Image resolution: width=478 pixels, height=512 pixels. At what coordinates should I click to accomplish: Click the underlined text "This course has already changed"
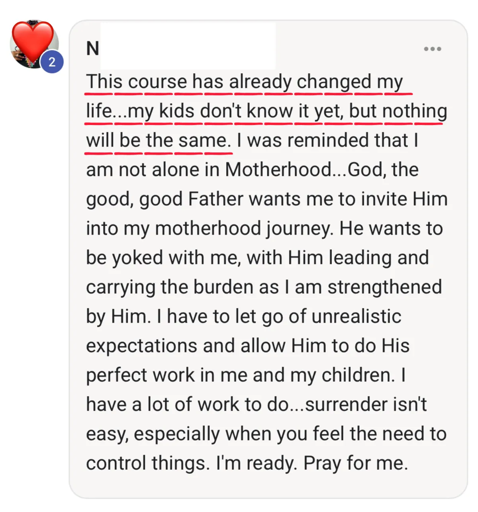[229, 82]
